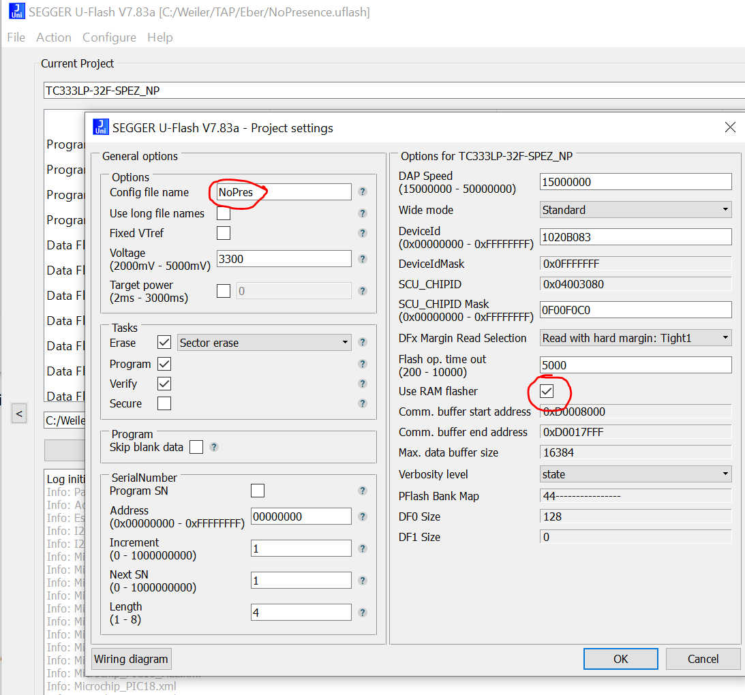Expand the Wide mode dropdown
Screen dimensions: 745x695
click(636, 209)
